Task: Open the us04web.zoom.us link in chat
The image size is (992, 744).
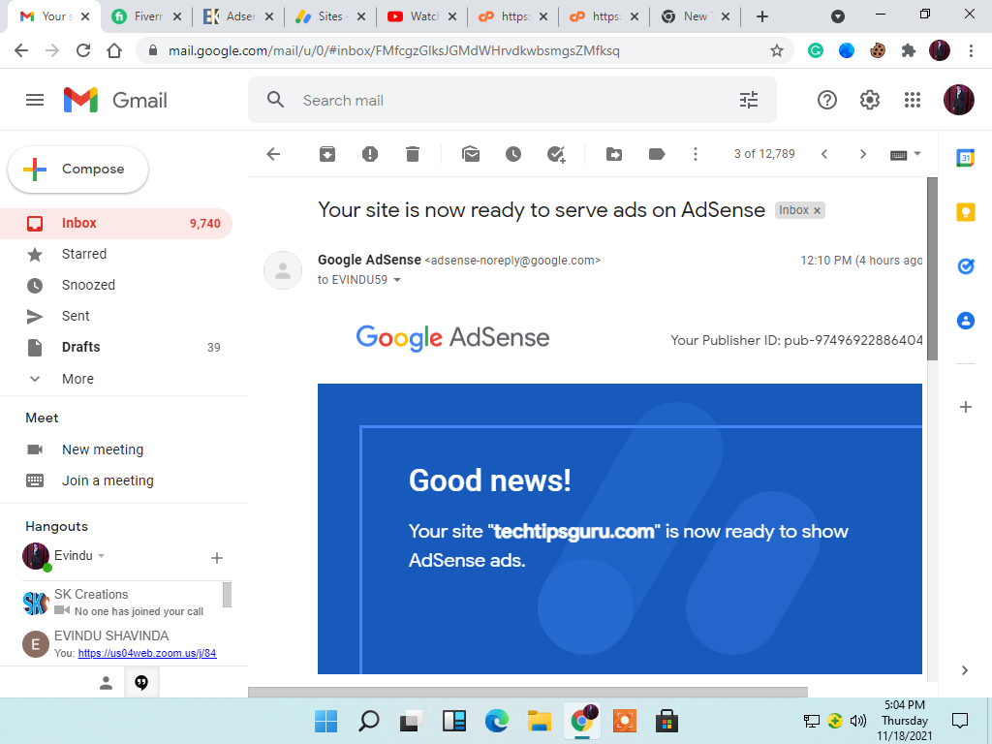Action: click(x=147, y=653)
